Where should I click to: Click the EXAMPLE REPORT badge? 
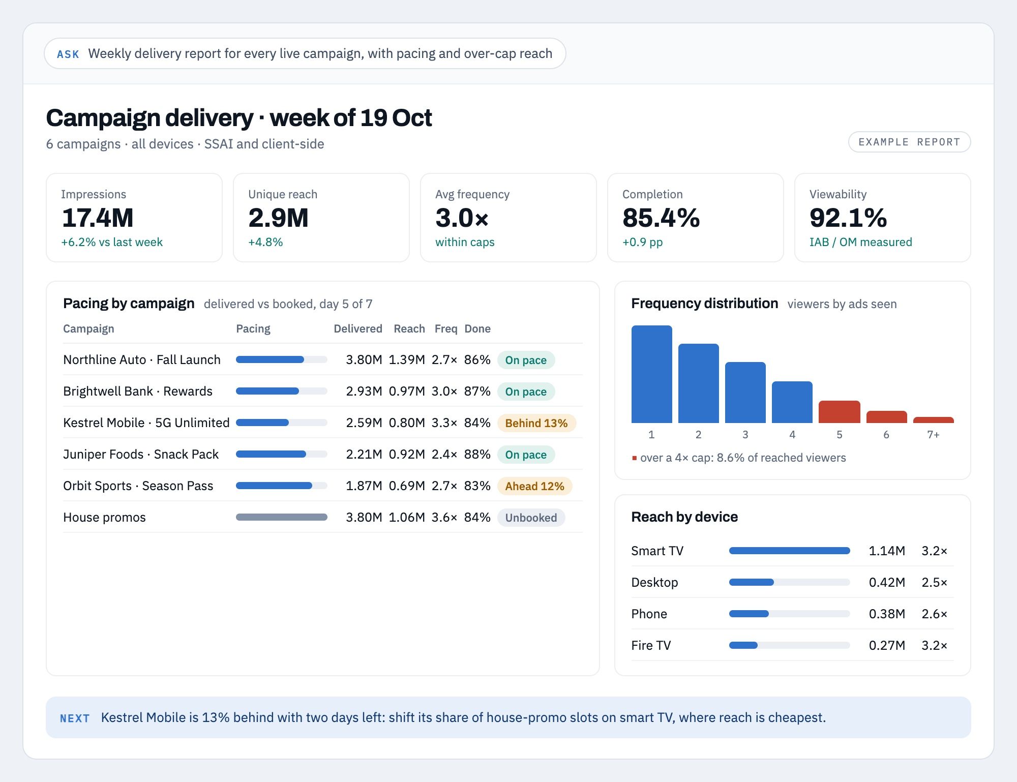click(x=909, y=142)
